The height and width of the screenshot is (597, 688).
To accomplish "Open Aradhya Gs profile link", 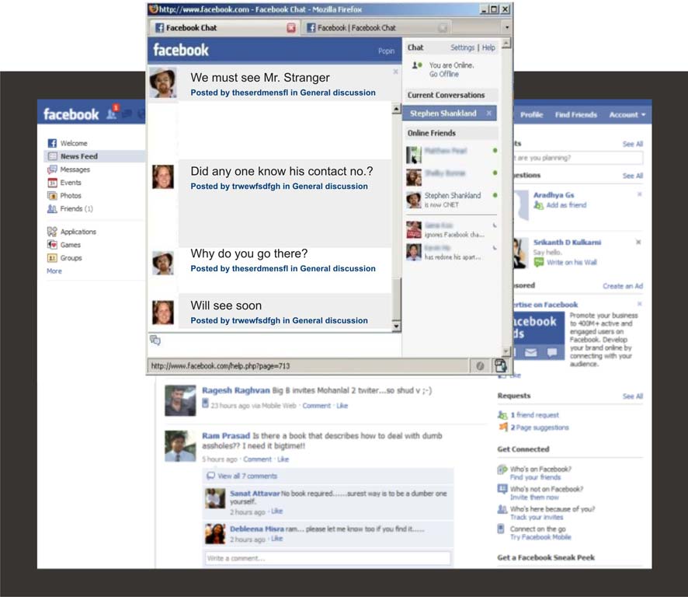I will [x=554, y=195].
